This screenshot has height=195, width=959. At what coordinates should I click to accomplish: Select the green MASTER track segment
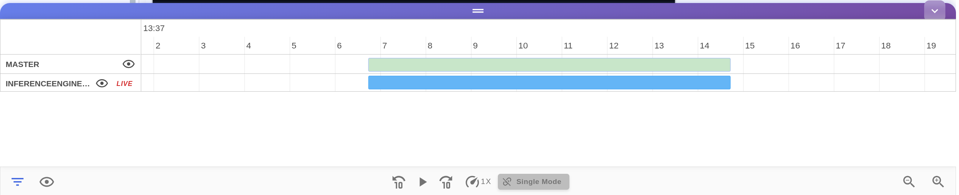(x=549, y=65)
